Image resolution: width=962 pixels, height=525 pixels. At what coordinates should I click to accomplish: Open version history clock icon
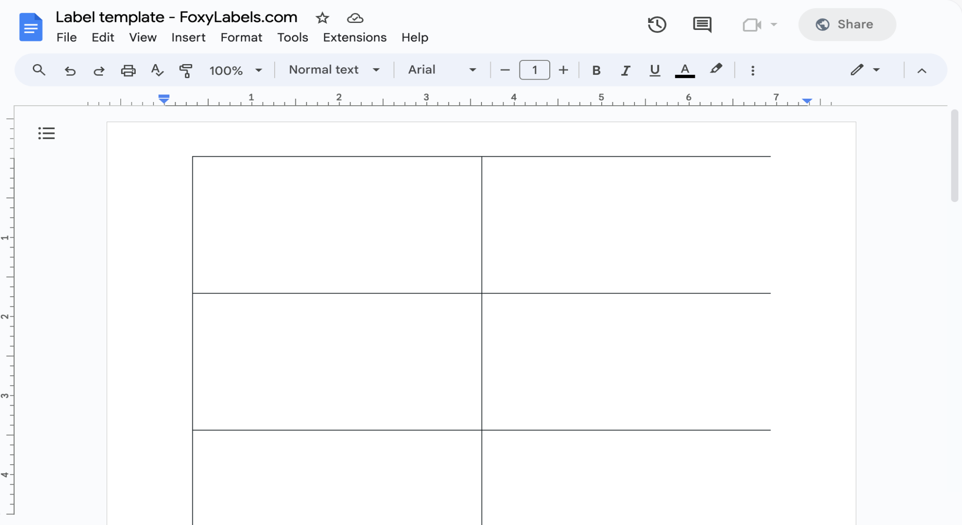coord(657,24)
